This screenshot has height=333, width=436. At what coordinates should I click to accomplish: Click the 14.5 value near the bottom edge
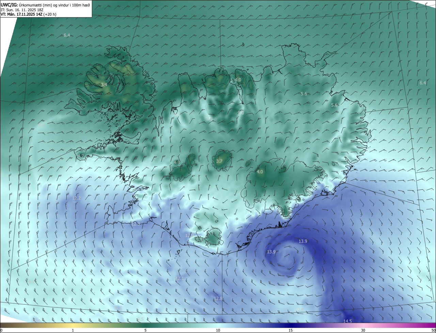click(x=347, y=321)
